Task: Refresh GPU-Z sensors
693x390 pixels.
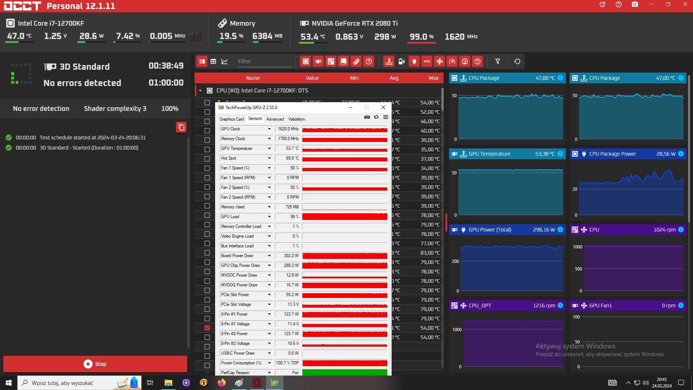Action: coord(376,117)
